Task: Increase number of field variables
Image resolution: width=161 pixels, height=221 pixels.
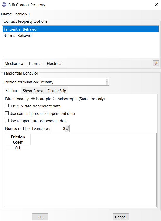Action: (67, 127)
